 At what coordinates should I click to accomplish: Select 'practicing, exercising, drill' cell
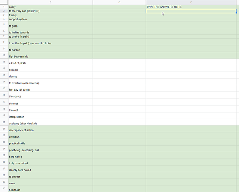pos(50,149)
